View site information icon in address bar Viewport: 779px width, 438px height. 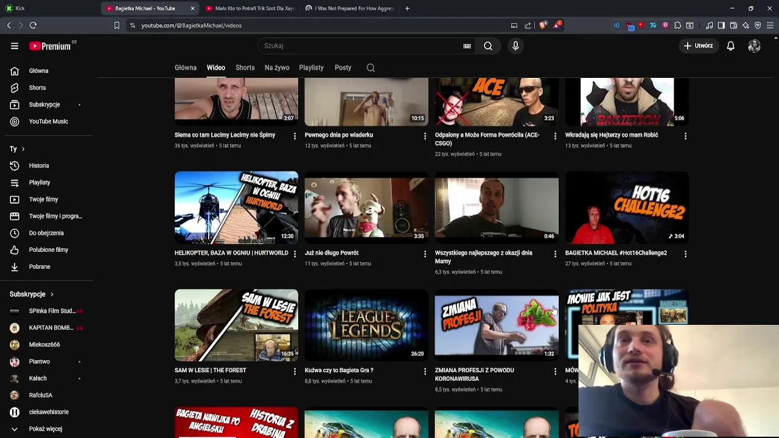click(x=132, y=26)
